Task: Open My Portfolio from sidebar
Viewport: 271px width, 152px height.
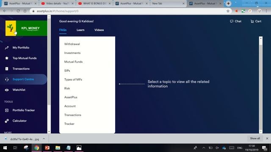Action: (21, 48)
